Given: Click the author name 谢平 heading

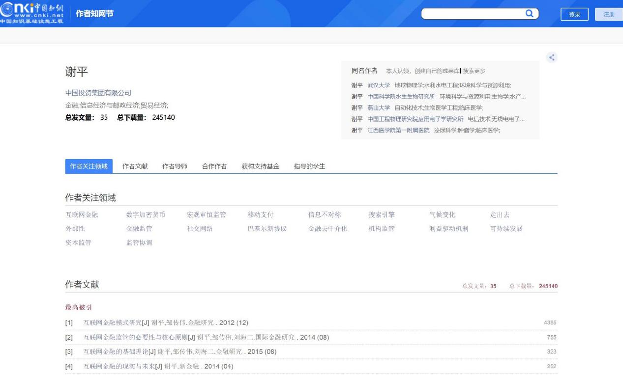Looking at the screenshot, I should (x=77, y=72).
